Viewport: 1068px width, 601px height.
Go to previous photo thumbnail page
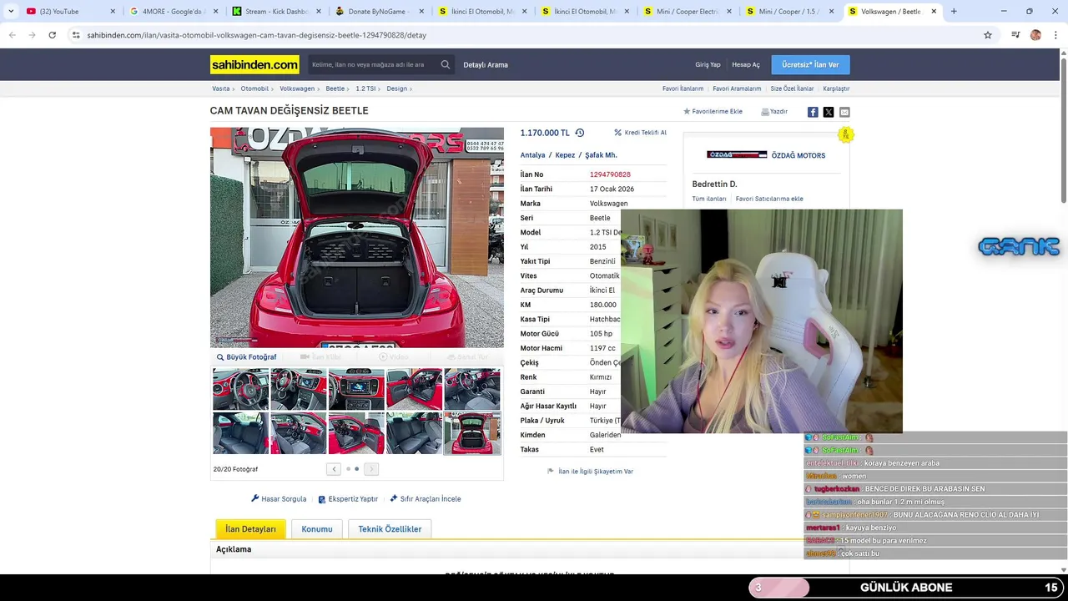pos(334,469)
